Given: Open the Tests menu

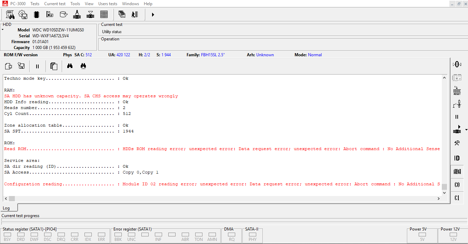Looking at the screenshot, I should click(35, 4).
